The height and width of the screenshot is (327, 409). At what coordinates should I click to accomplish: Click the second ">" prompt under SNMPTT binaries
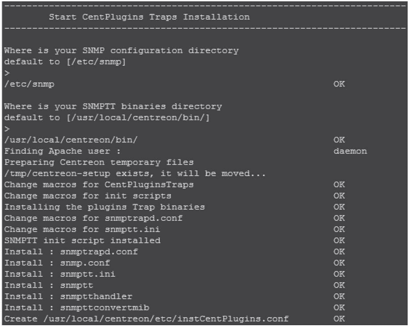tap(7, 129)
